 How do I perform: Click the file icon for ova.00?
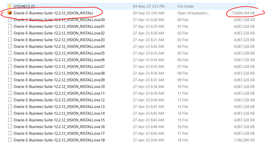point(10,20)
